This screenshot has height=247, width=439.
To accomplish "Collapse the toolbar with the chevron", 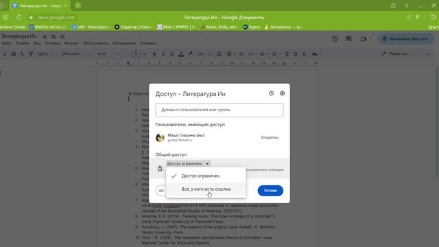I will pyautogui.click(x=427, y=54).
